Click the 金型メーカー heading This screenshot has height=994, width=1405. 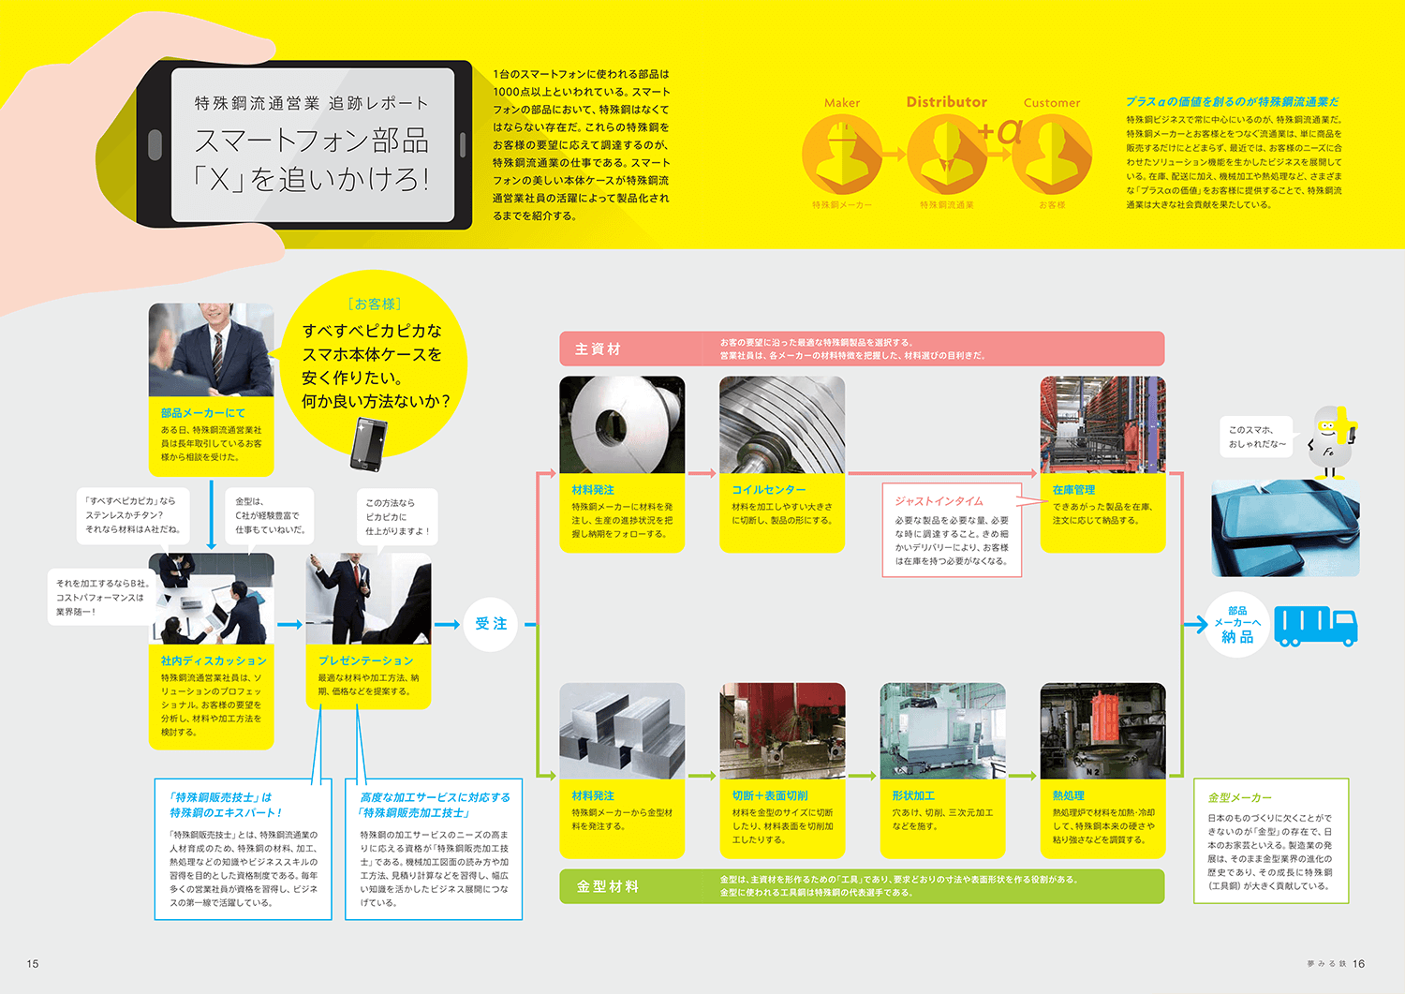1239,797
